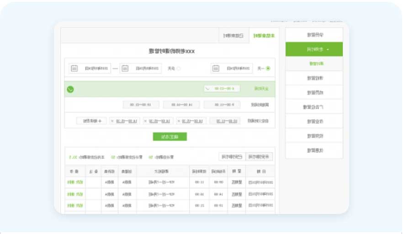Open 学员管理 in the sidebar menu

click(314, 35)
